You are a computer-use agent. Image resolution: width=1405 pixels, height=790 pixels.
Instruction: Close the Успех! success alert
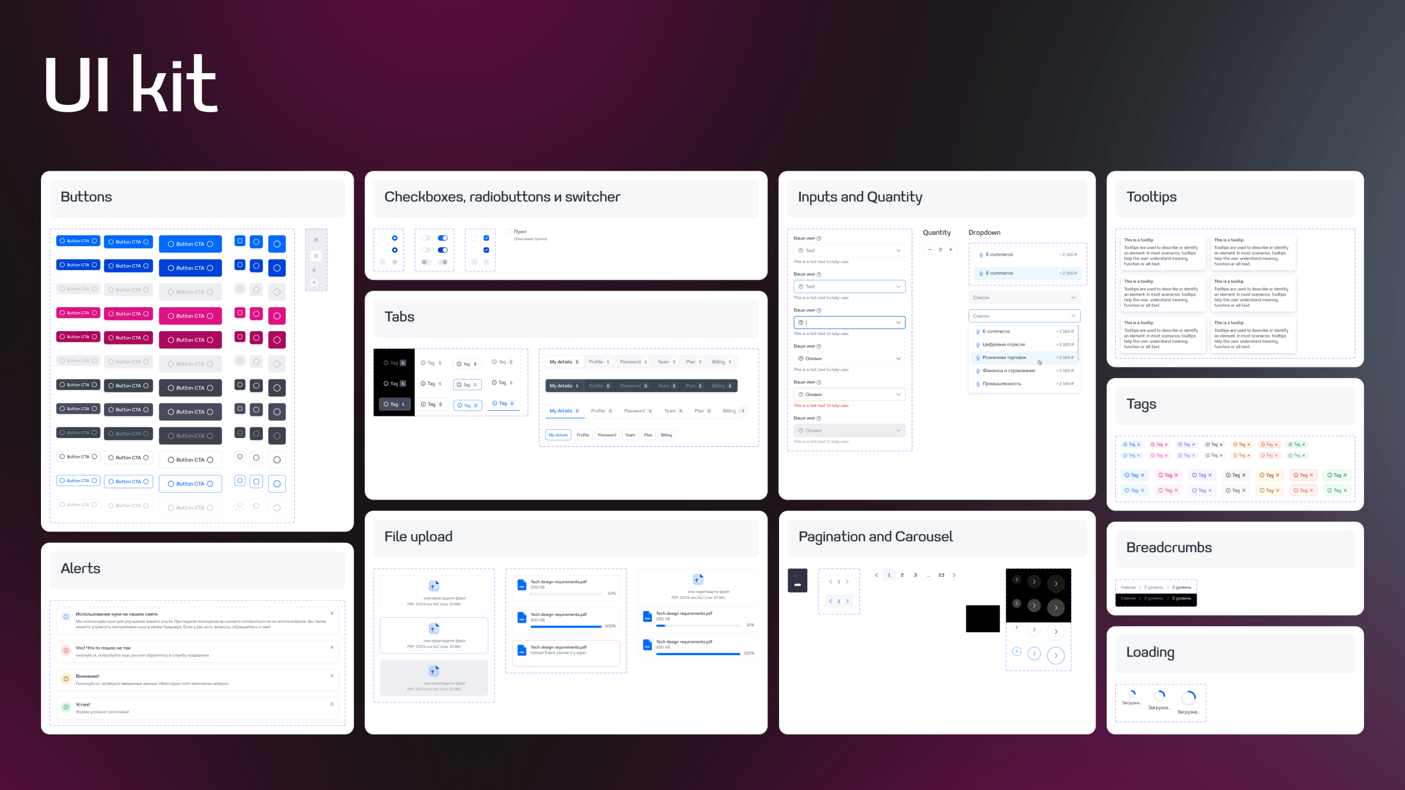click(332, 704)
